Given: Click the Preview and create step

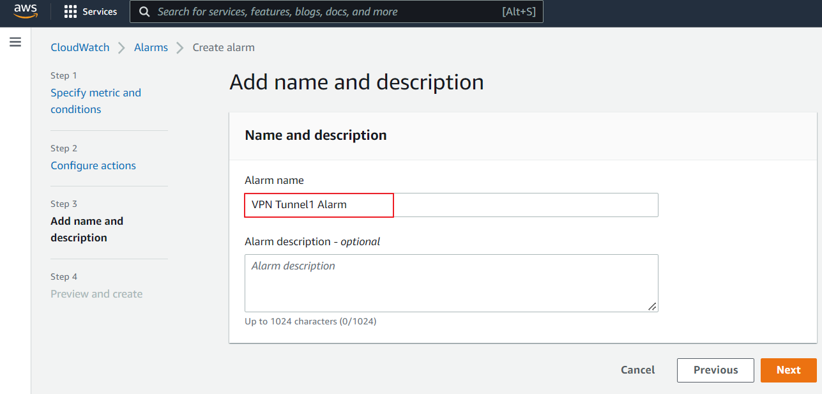Looking at the screenshot, I should [96, 294].
